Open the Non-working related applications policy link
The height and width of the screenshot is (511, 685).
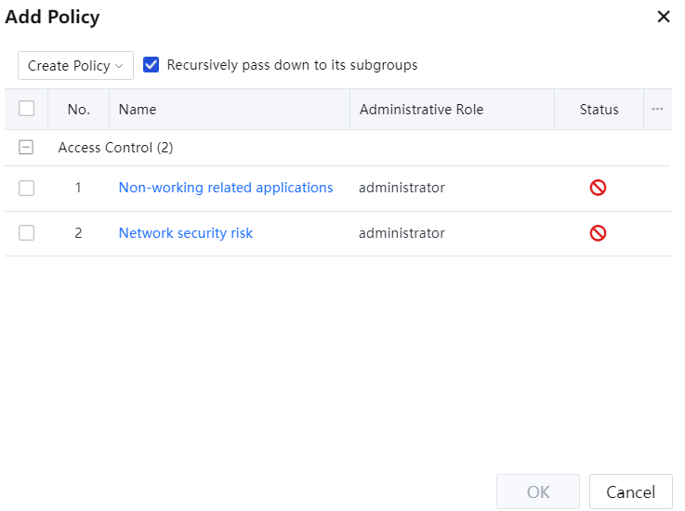tap(226, 188)
